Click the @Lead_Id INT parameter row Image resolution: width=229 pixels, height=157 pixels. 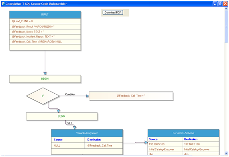point(45,21)
